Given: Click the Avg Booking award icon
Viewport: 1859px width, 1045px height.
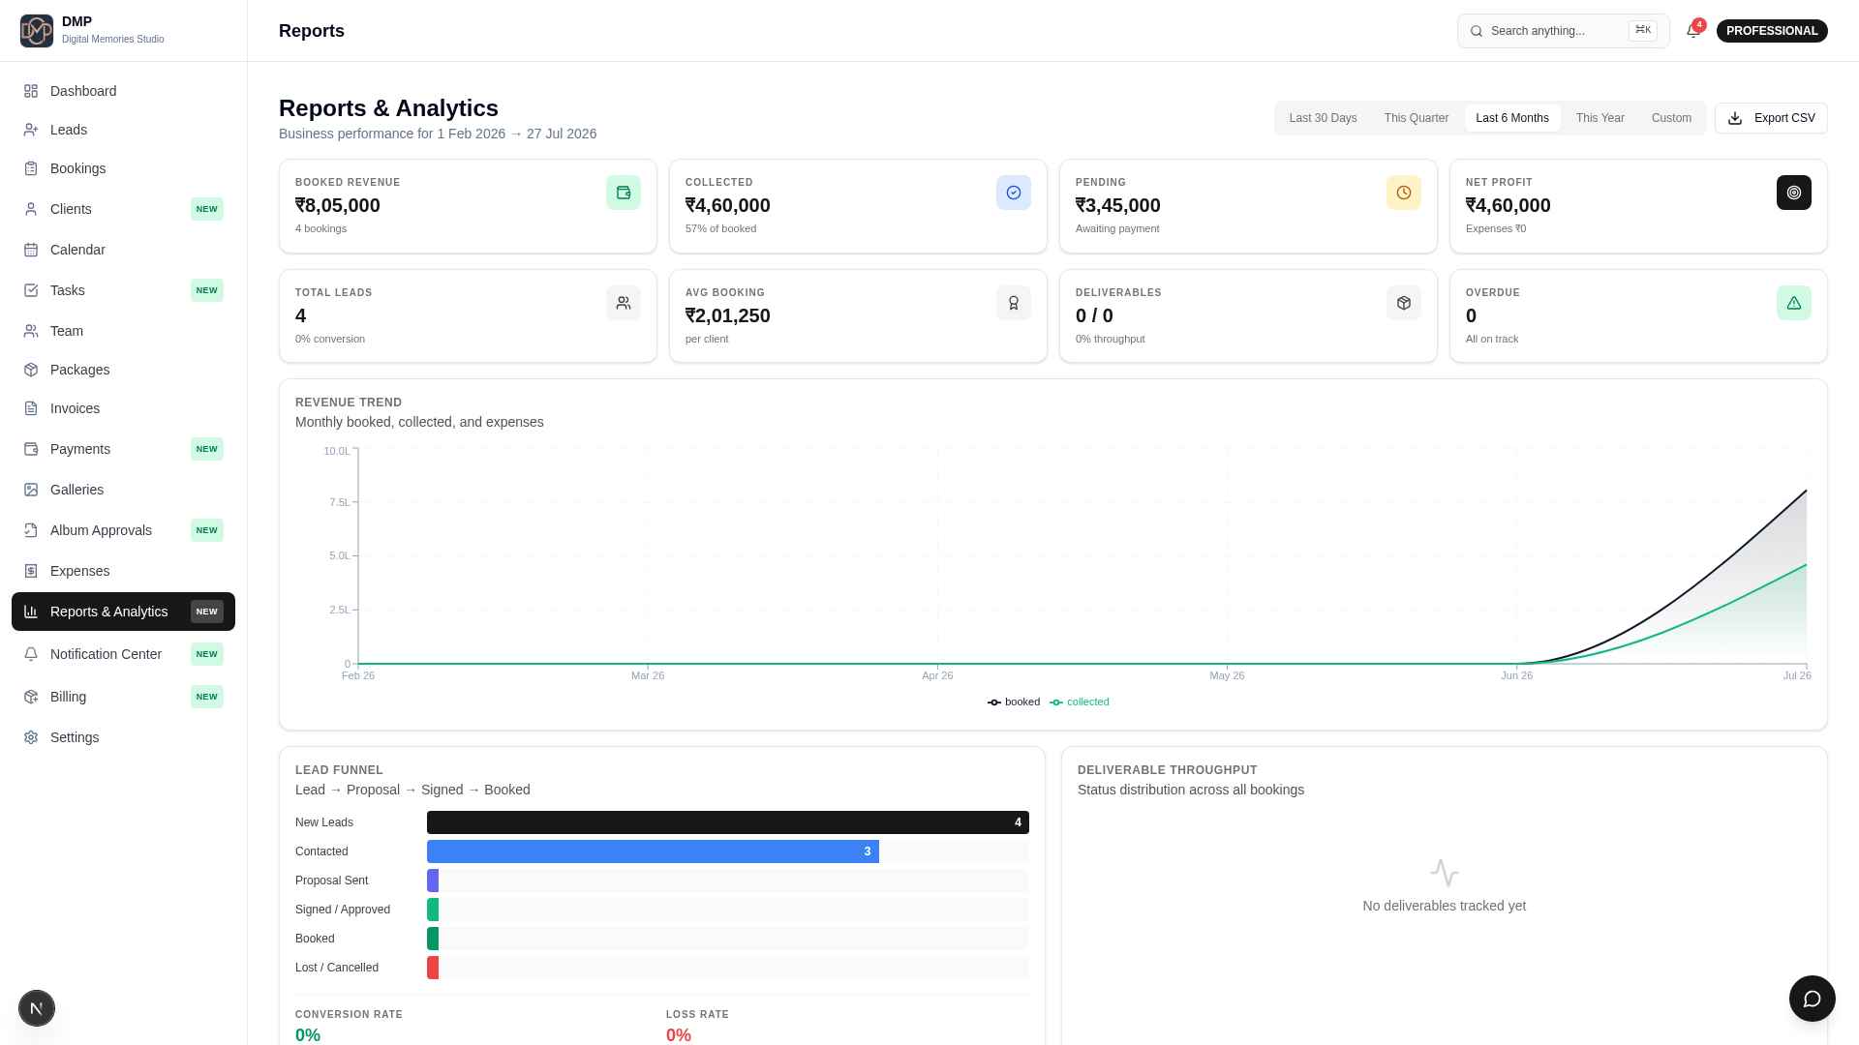Looking at the screenshot, I should coord(1014,303).
